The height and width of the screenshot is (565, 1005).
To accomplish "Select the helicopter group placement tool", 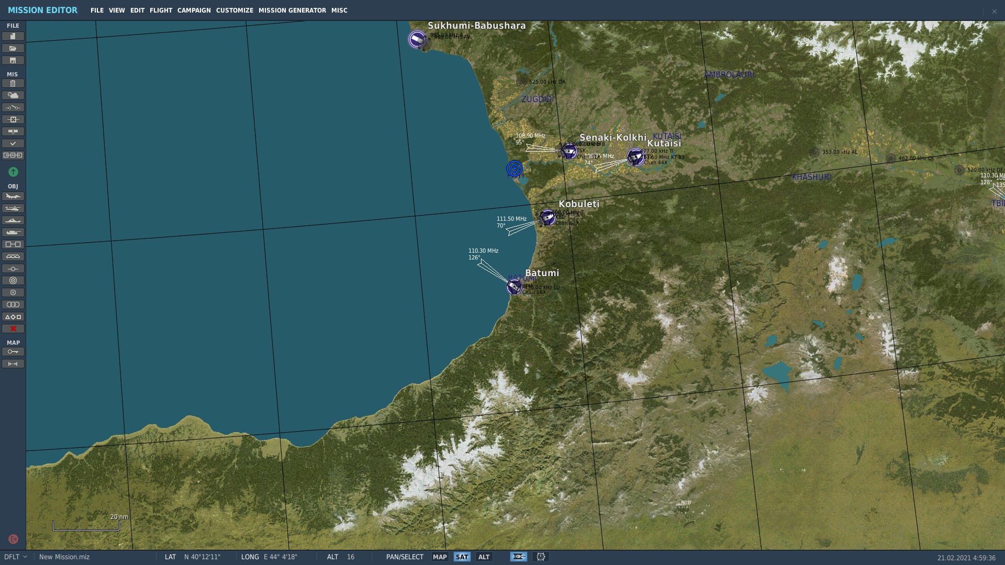I will [x=13, y=208].
